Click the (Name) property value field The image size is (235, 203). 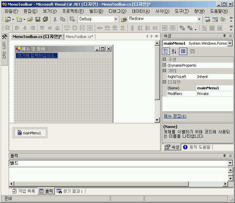[214, 88]
